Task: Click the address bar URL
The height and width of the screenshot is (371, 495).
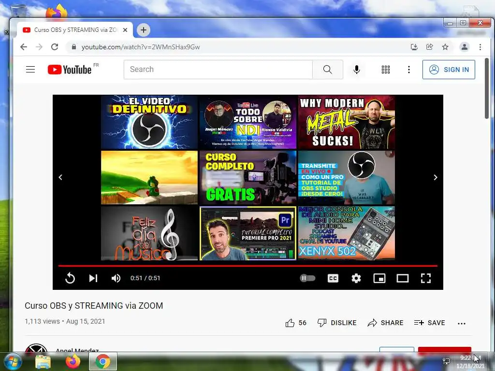Action: pyautogui.click(x=141, y=47)
